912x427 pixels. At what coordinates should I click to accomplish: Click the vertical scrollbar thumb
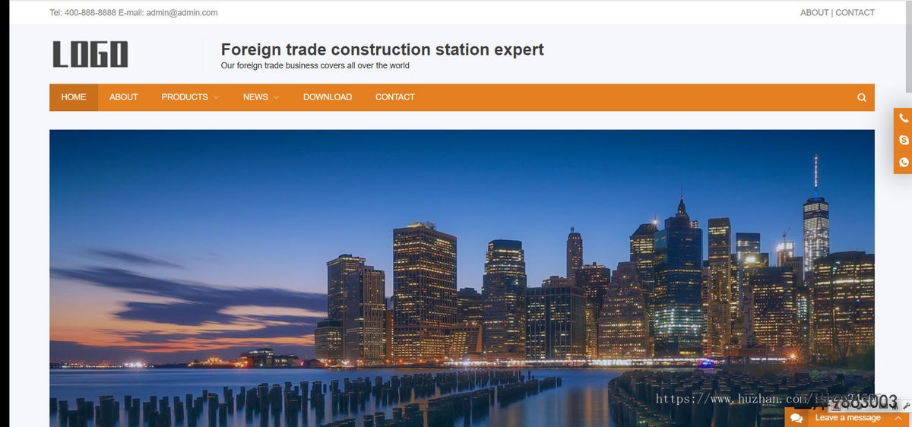pos(908,46)
